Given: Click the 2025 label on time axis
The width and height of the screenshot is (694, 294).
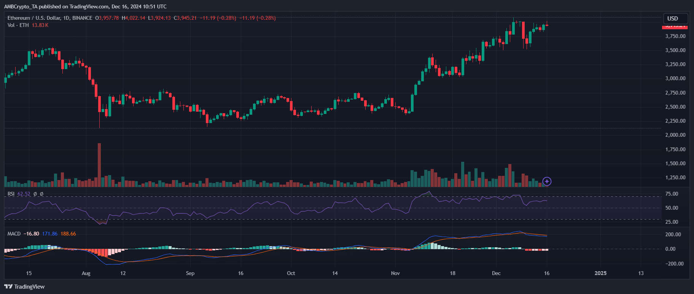Looking at the screenshot, I should pyautogui.click(x=600, y=273).
